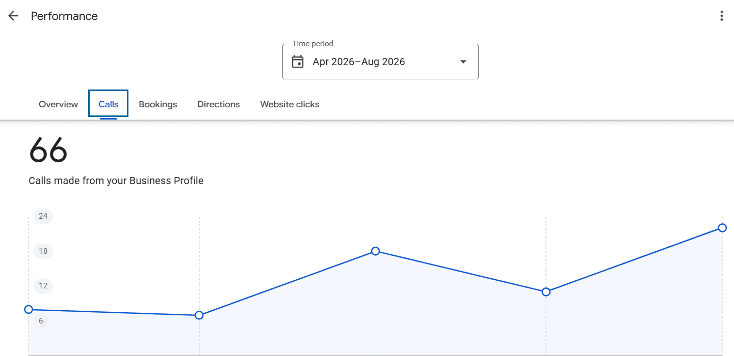Click the "Performance" page title
Viewport: 734px width, 356px height.
[64, 16]
